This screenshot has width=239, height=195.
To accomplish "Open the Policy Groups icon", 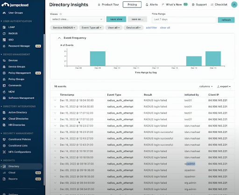I will [4, 79].
